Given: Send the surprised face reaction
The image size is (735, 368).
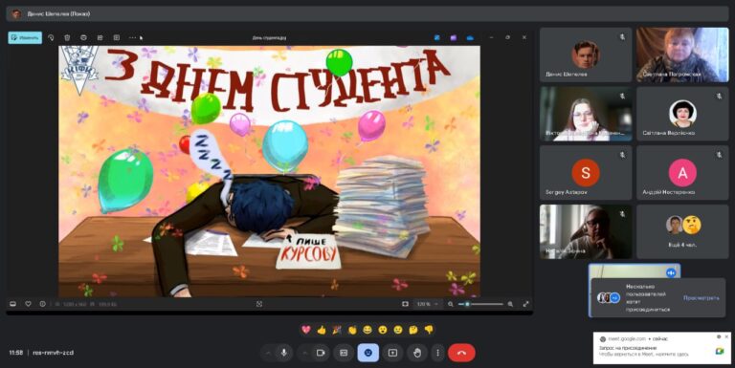Looking at the screenshot, I should [383, 330].
